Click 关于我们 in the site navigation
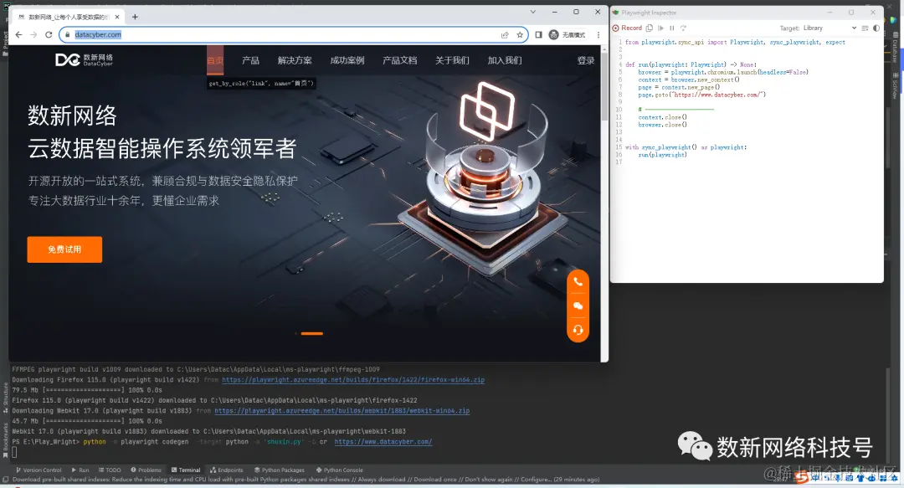Image resolution: width=904 pixels, height=488 pixels. [454, 60]
